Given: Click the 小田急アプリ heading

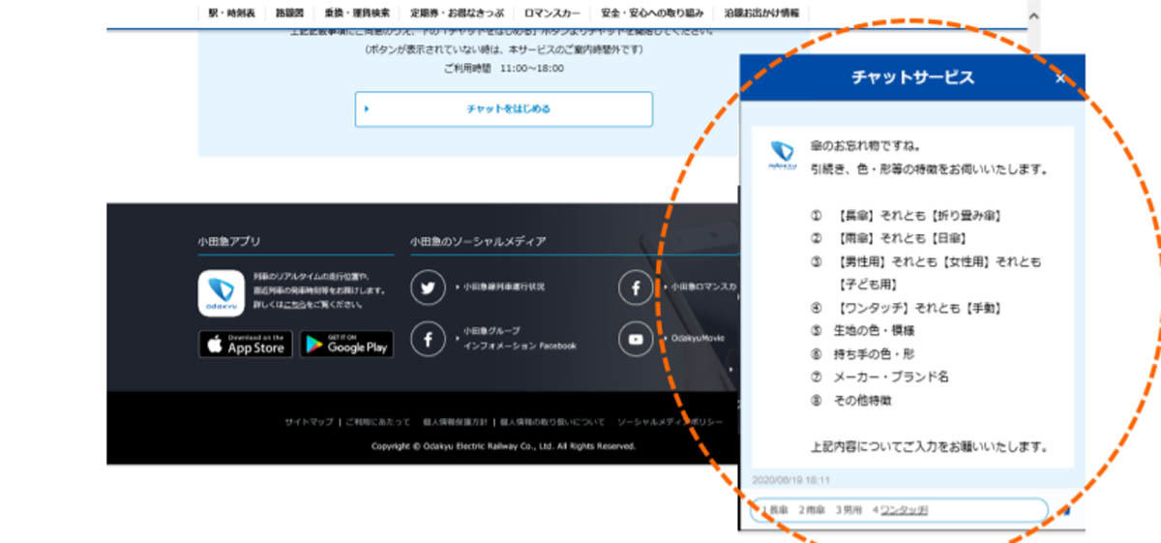Looking at the screenshot, I should [x=228, y=241].
